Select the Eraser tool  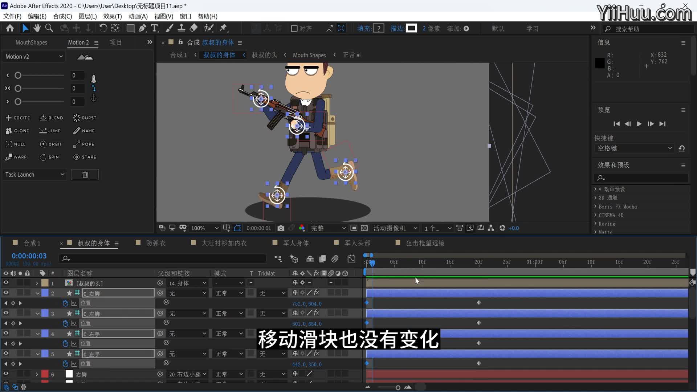pyautogui.click(x=193, y=28)
